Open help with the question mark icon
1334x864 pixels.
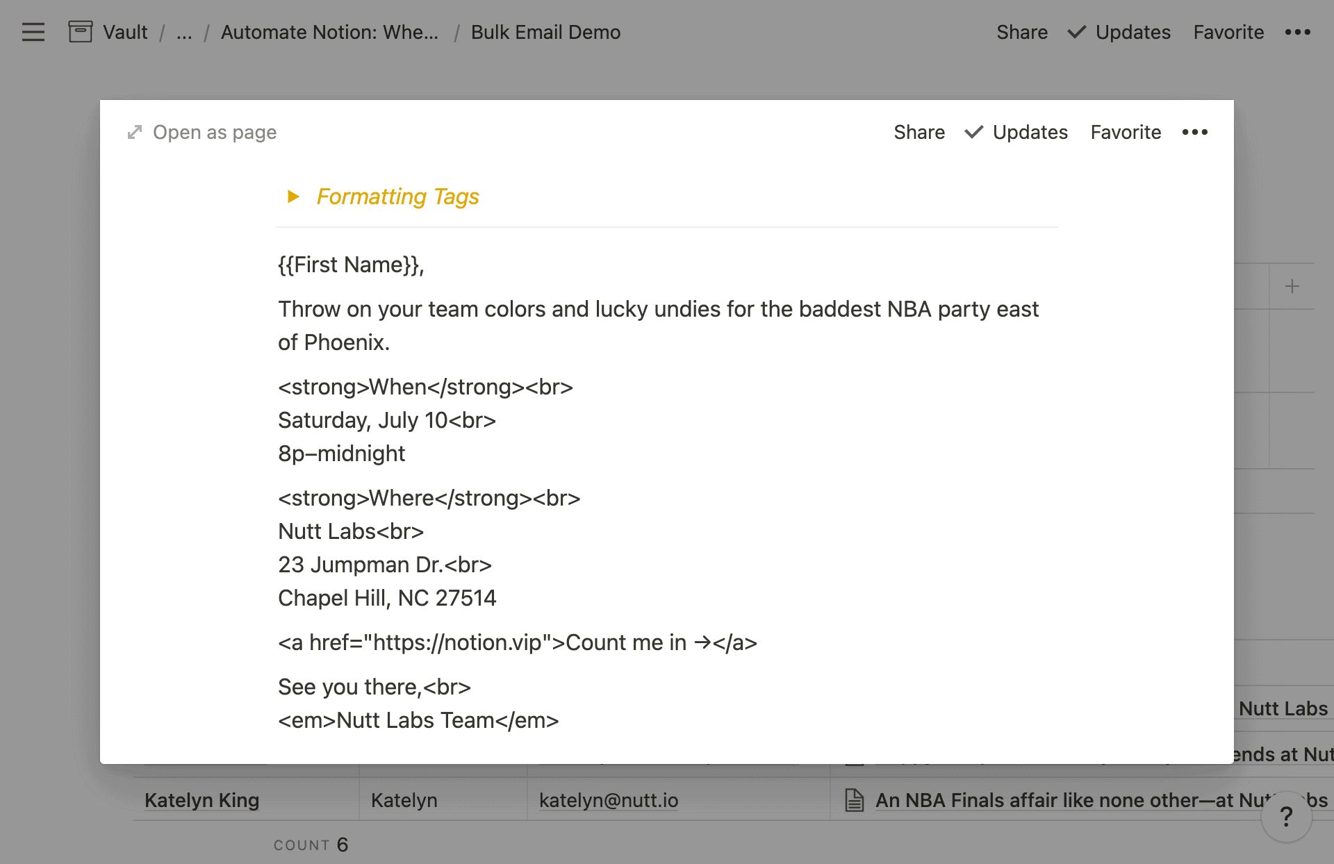tap(1286, 817)
